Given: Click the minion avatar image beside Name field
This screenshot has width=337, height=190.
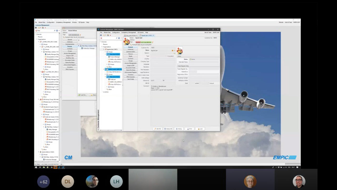Looking at the screenshot, I should (180, 51).
